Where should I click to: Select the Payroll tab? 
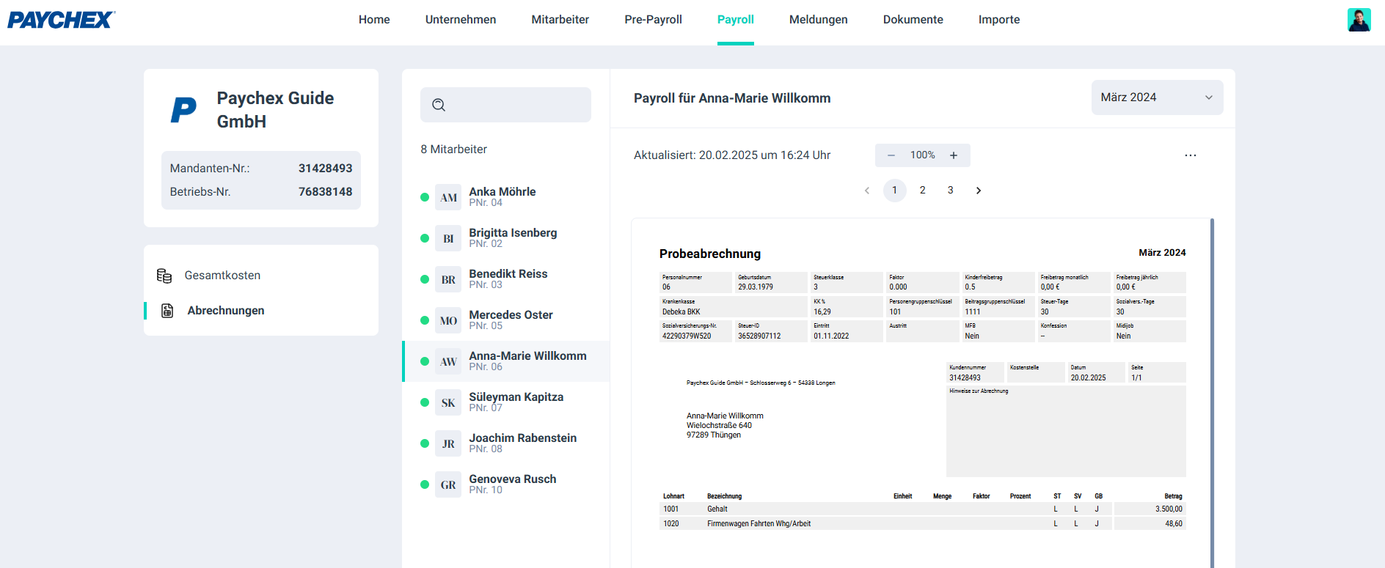pos(736,20)
